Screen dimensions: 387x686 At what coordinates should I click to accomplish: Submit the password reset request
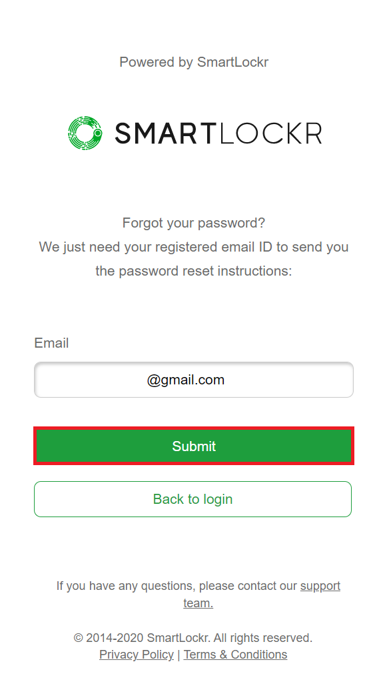[193, 446]
